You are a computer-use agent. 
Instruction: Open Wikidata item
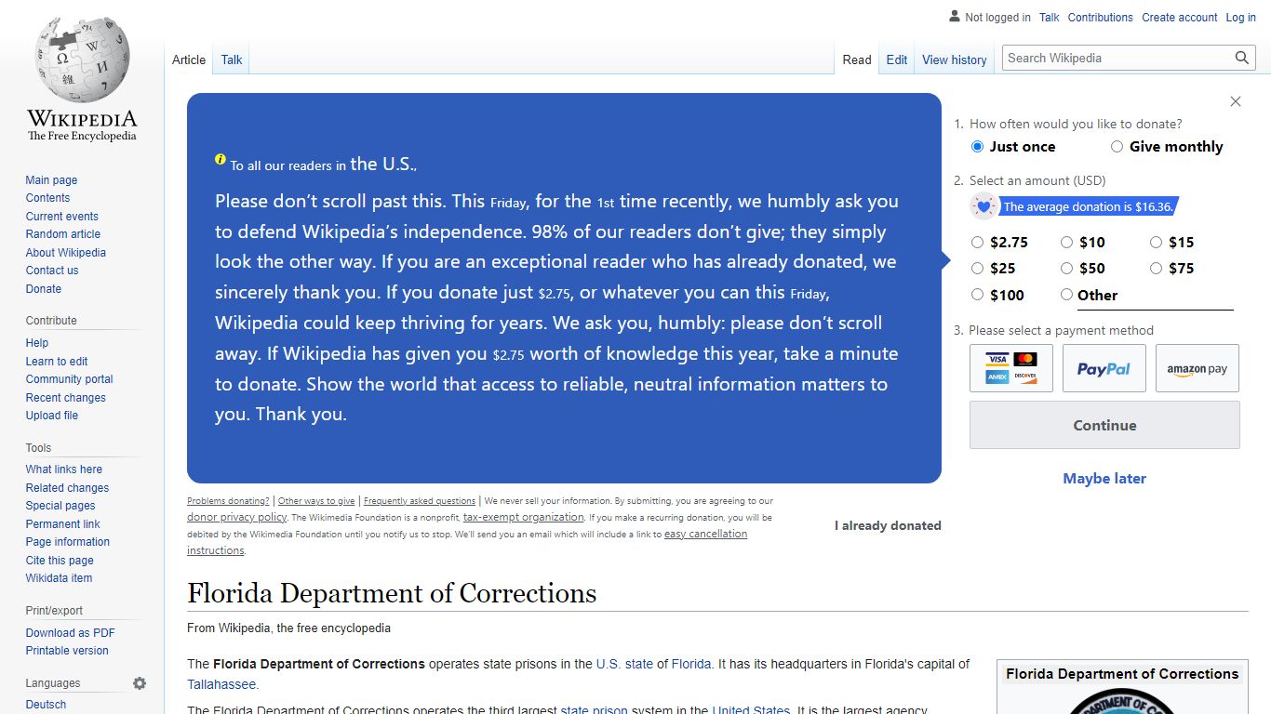[59, 578]
